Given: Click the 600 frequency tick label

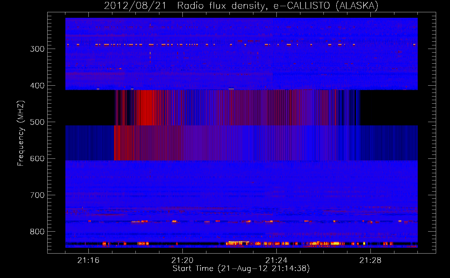Looking at the screenshot, I should (x=37, y=159).
